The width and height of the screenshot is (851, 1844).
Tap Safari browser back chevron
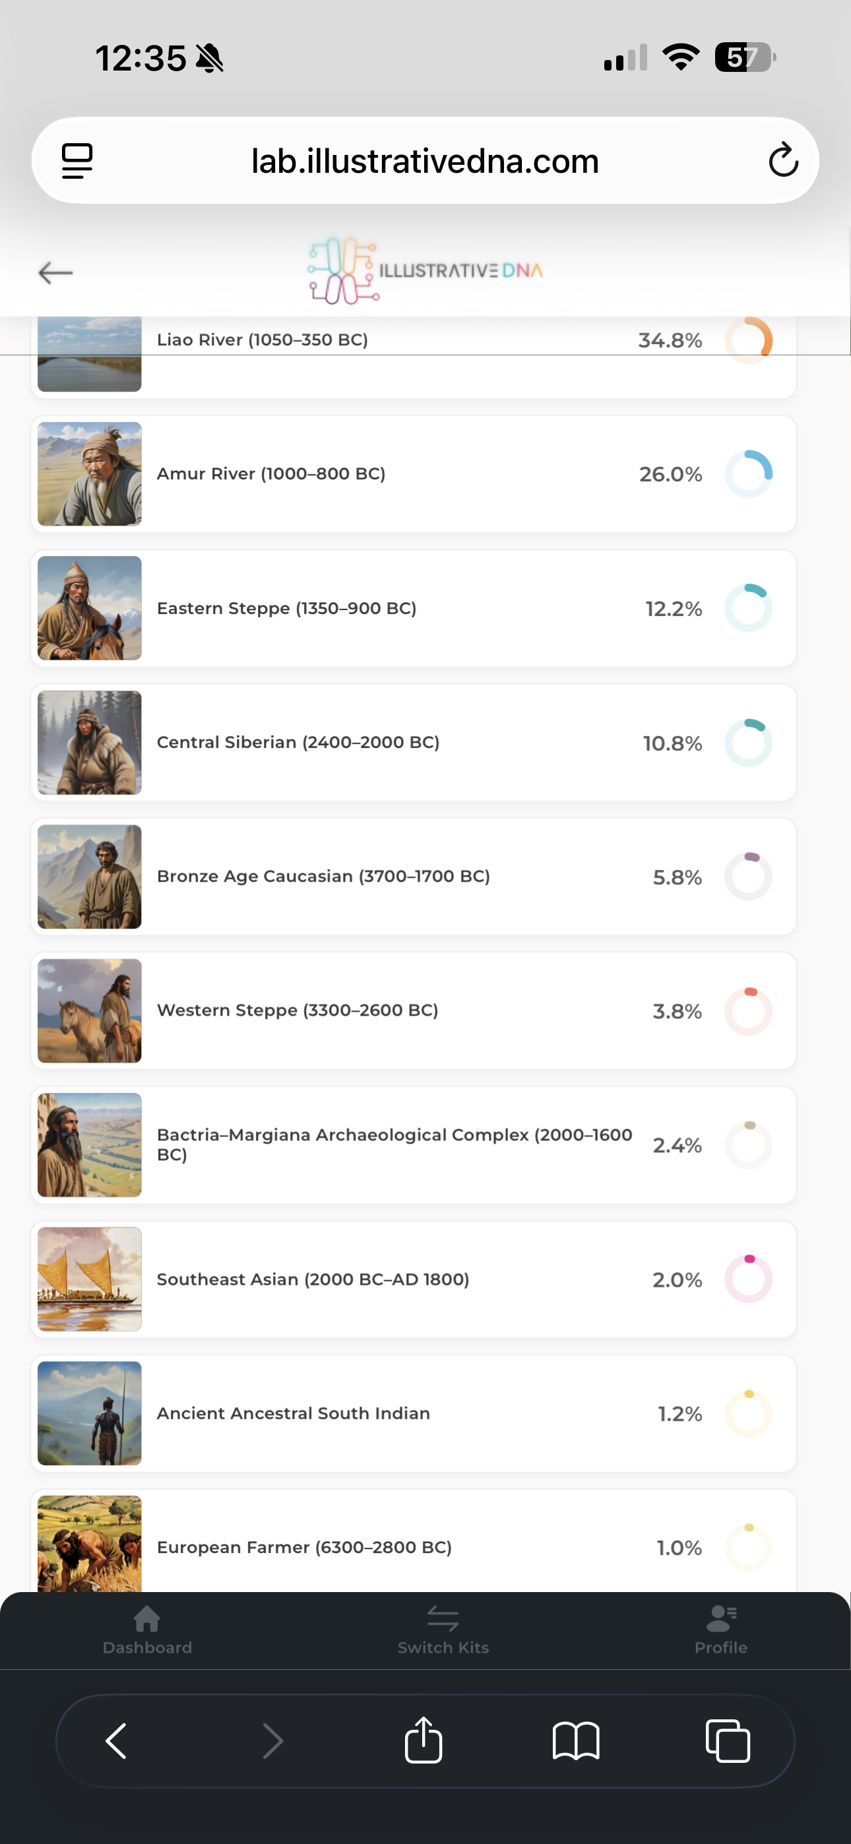tap(116, 1740)
